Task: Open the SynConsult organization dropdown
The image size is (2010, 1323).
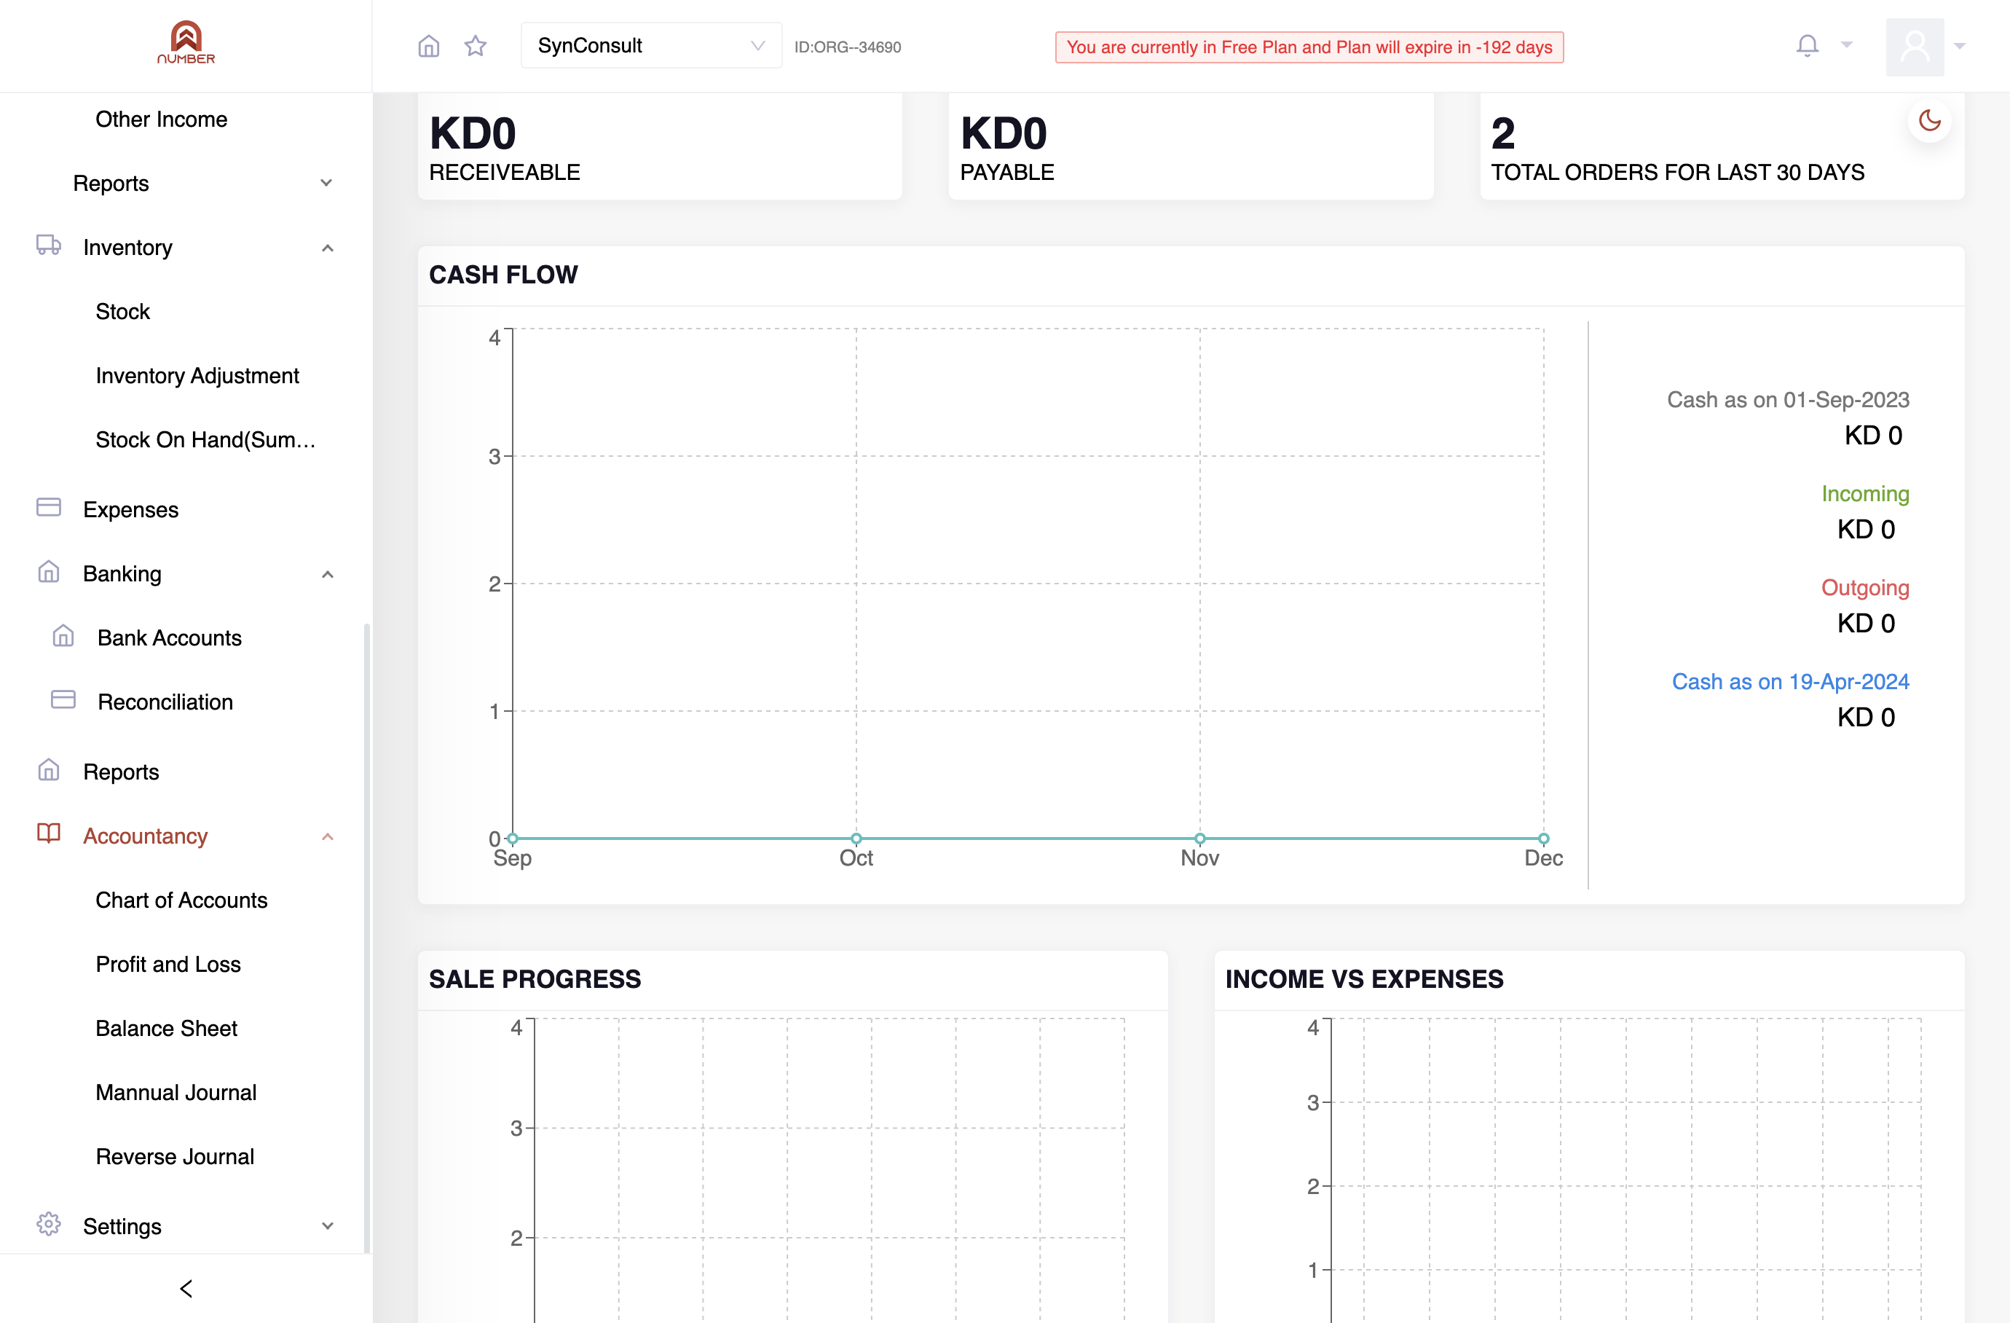Action: point(651,46)
